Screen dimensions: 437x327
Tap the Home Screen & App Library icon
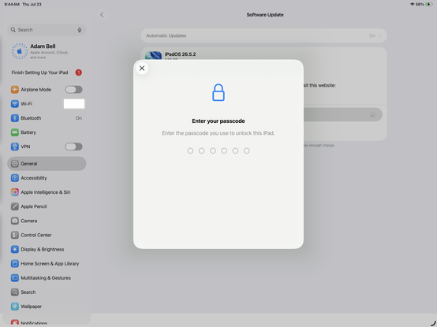tap(15, 263)
